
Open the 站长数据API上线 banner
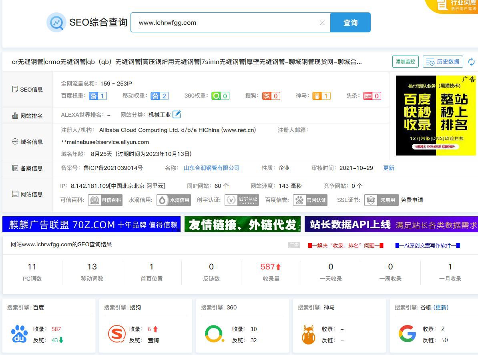[x=391, y=224]
